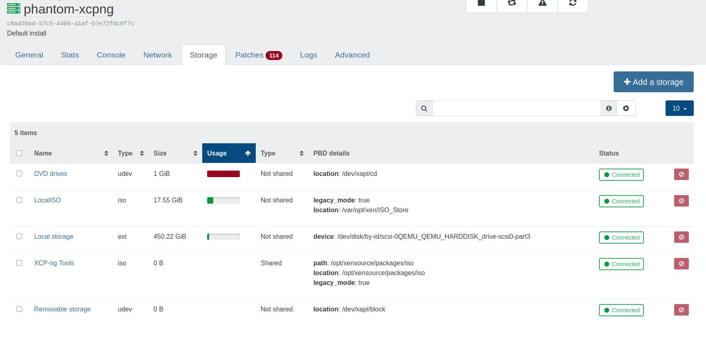Disconnect the DVD drives storage
The image size is (706, 340).
tap(681, 174)
